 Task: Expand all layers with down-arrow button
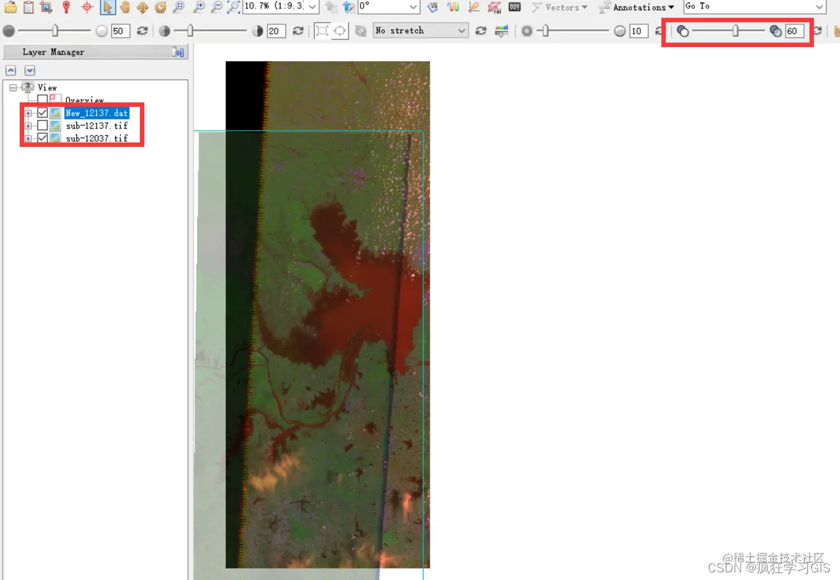pyautogui.click(x=30, y=71)
